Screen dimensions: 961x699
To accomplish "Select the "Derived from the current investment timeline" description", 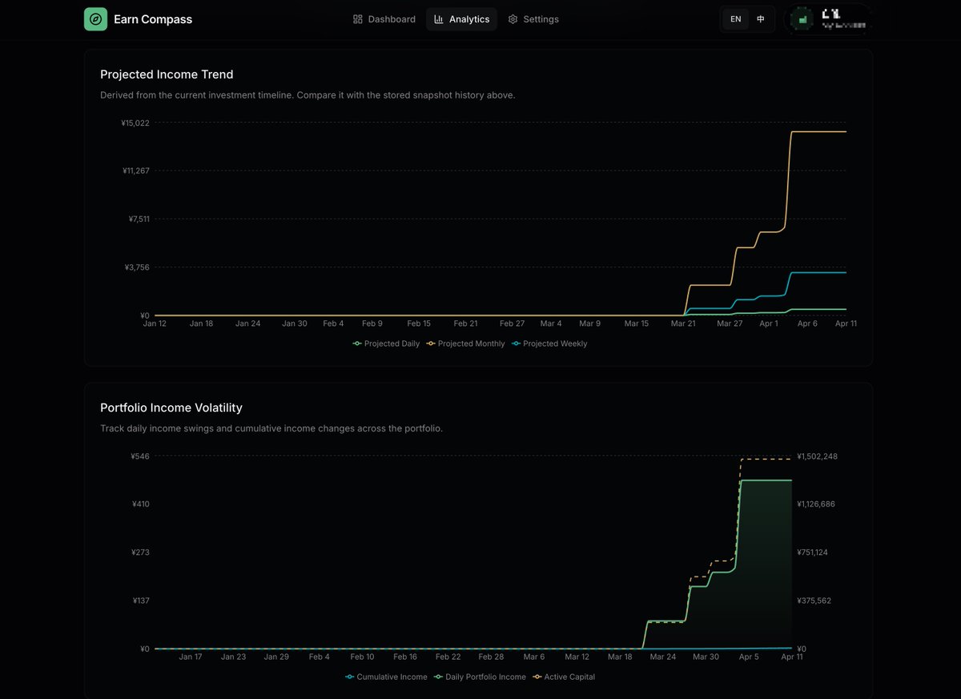I will [308, 95].
